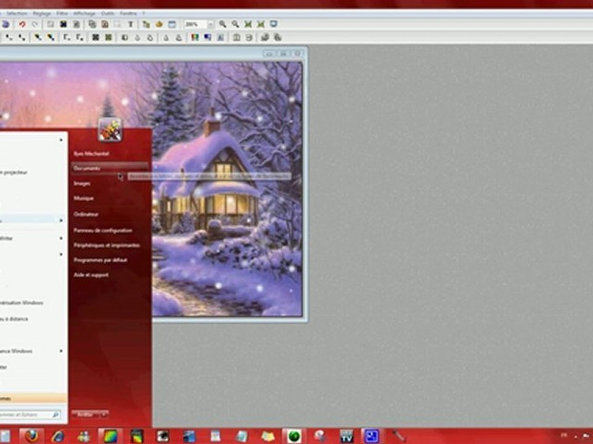Open Documents in the Start menu

click(x=110, y=168)
